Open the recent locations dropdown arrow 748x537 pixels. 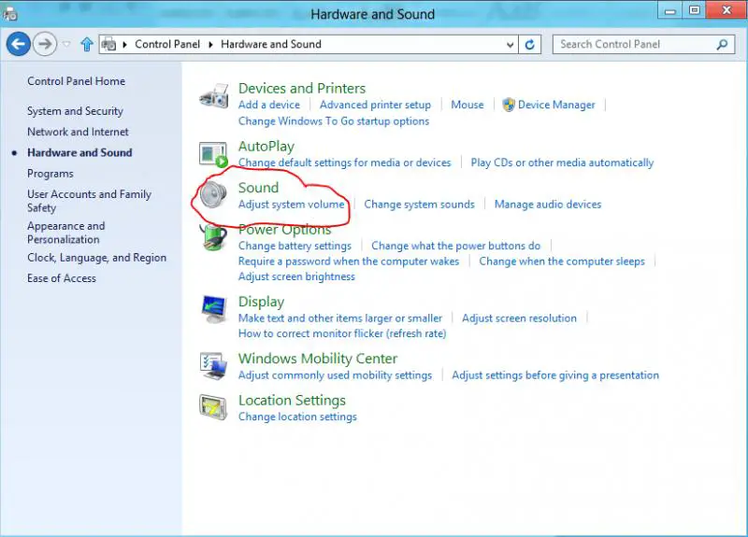click(x=66, y=44)
